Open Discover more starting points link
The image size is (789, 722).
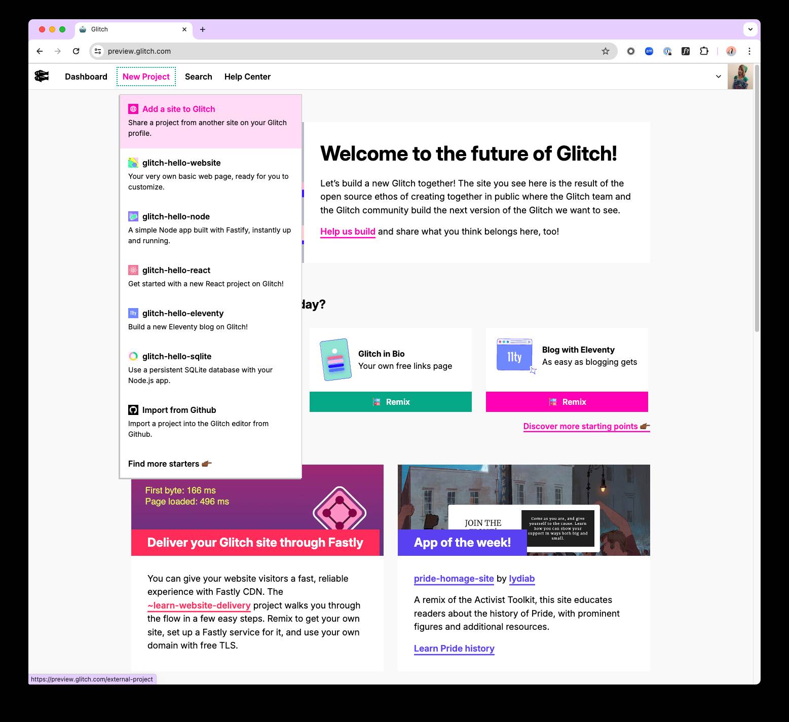pos(586,427)
